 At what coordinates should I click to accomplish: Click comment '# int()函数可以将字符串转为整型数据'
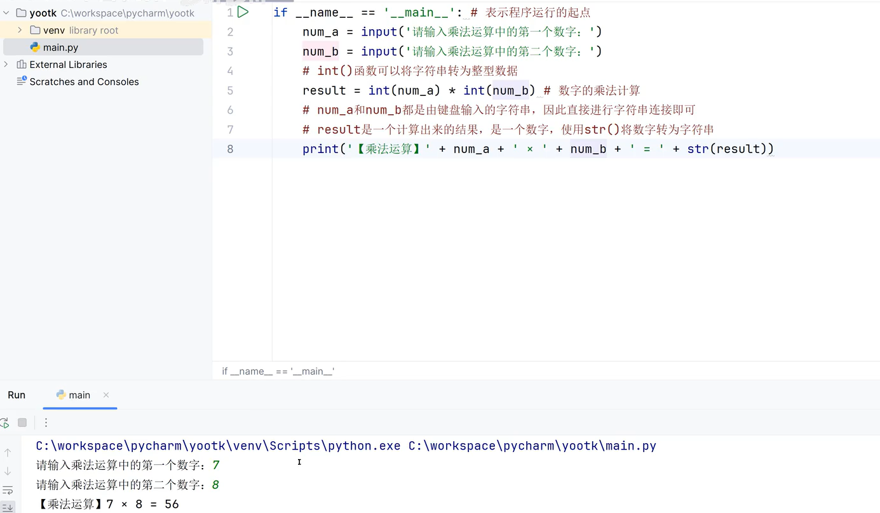coord(410,71)
